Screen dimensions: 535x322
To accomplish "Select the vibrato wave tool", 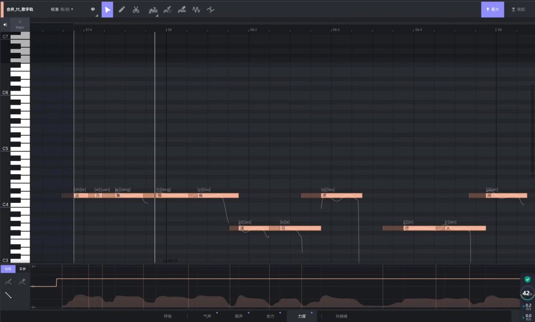I will pyautogui.click(x=196, y=10).
